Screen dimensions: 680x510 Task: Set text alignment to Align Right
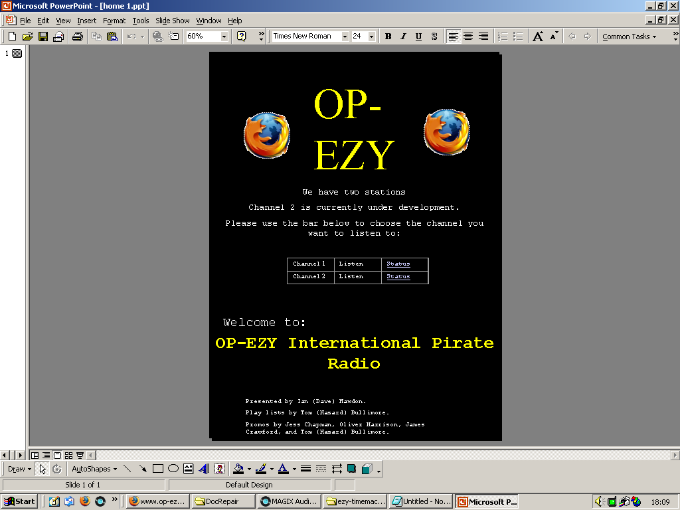[x=483, y=37]
